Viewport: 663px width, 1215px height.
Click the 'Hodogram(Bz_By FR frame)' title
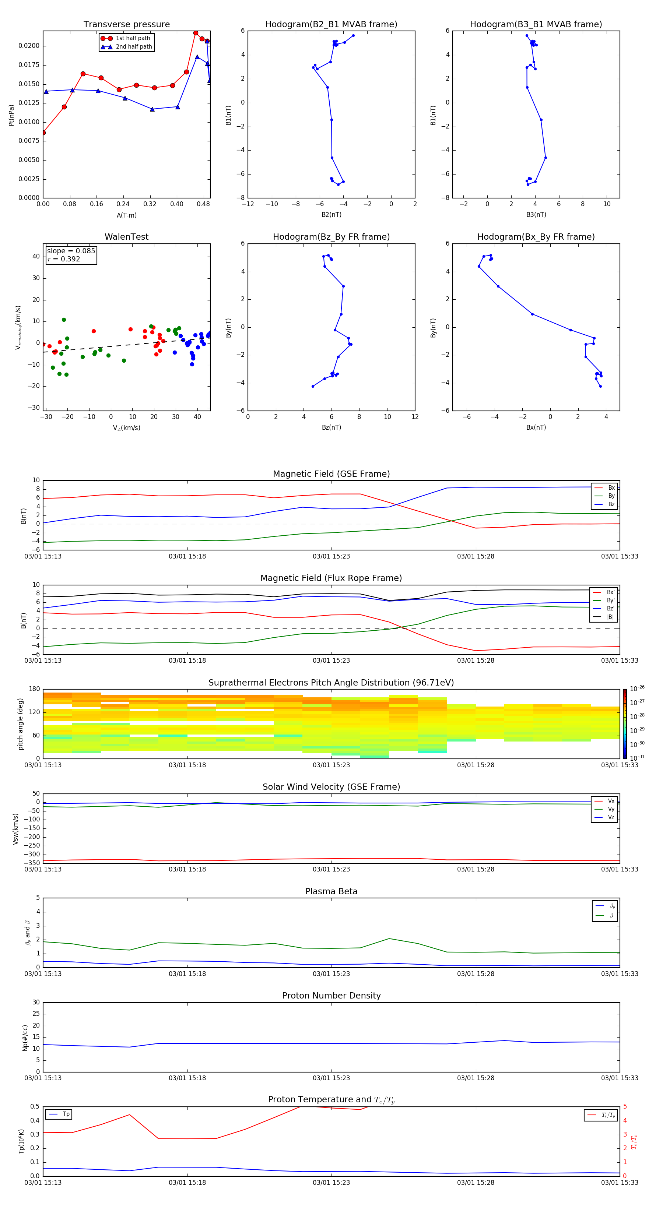pyautogui.click(x=331, y=237)
